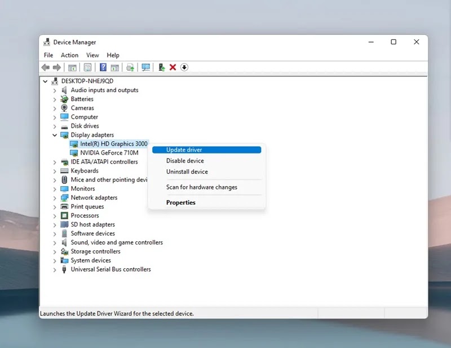Select the NVIDIA GeForce 710M entry
Screen dimensions: 451x348
[x=109, y=152]
